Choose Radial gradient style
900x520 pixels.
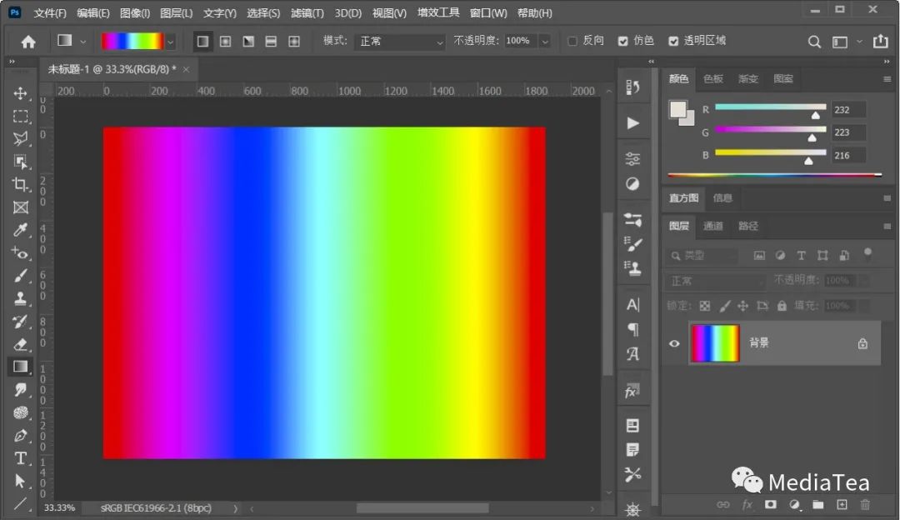[226, 42]
